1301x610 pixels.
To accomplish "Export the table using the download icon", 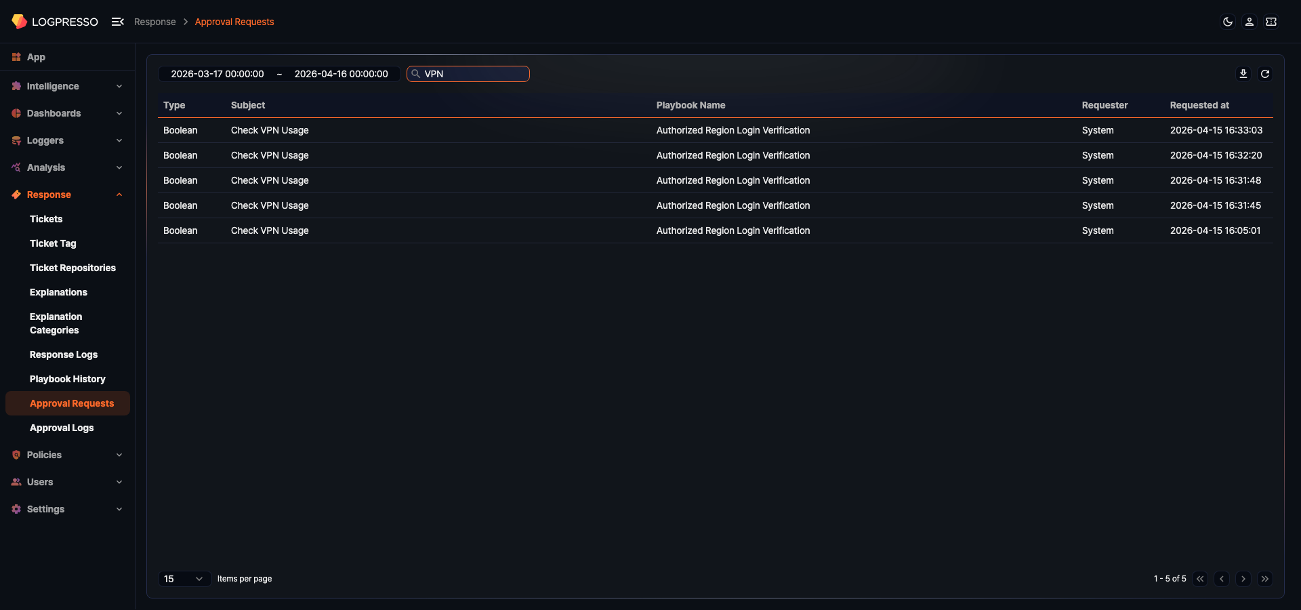I will tap(1243, 73).
